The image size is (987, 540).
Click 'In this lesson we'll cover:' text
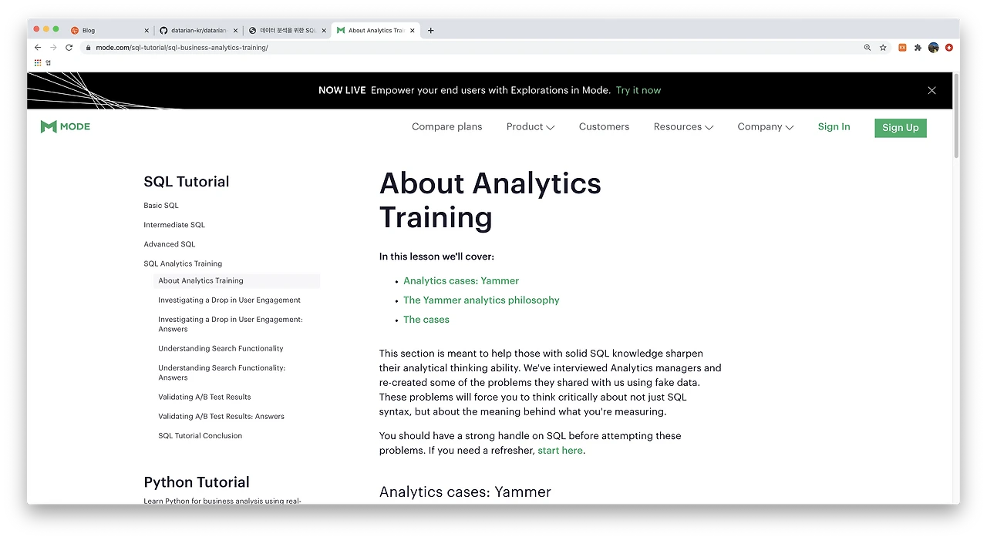pos(436,257)
